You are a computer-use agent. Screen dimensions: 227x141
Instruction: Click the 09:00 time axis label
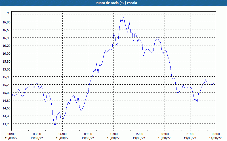[88, 134]
